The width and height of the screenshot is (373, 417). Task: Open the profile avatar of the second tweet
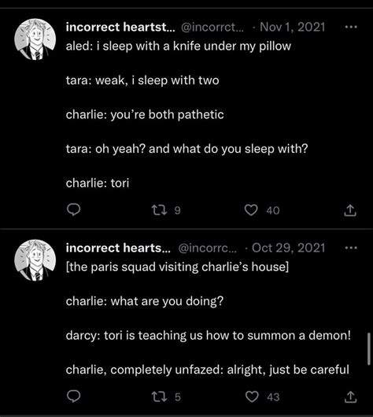pyautogui.click(x=35, y=260)
